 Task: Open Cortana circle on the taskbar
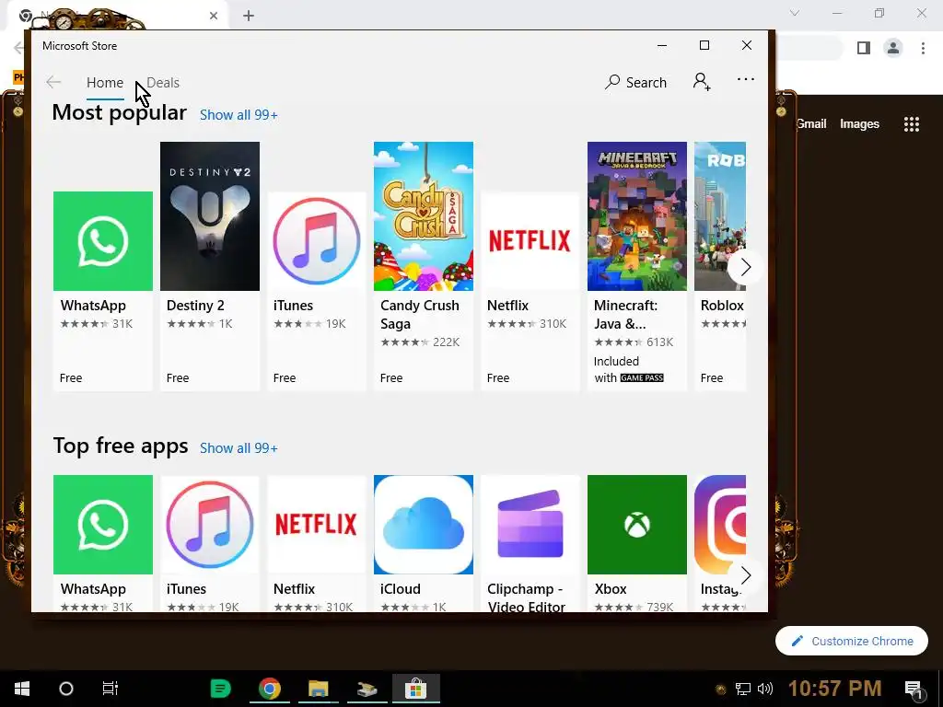[66, 689]
